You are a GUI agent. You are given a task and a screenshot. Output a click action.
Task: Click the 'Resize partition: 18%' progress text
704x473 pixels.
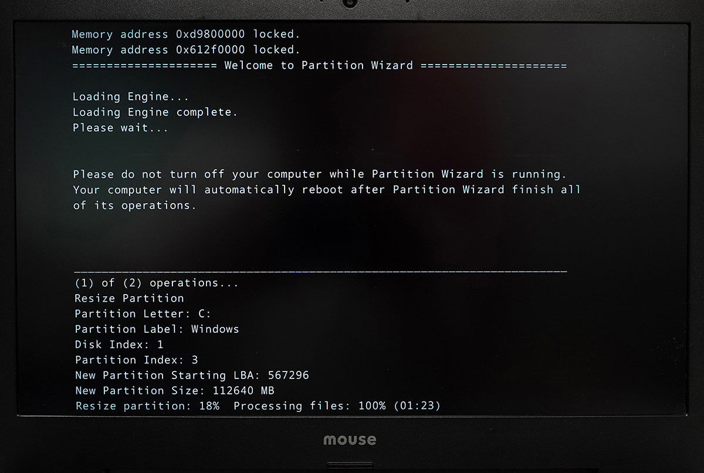[x=147, y=406]
